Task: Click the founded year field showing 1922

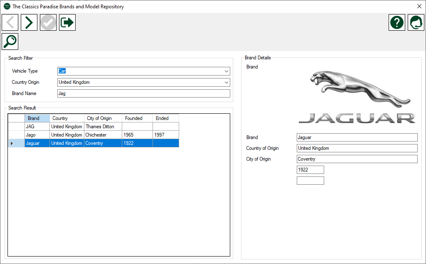Action: pyautogui.click(x=310, y=170)
